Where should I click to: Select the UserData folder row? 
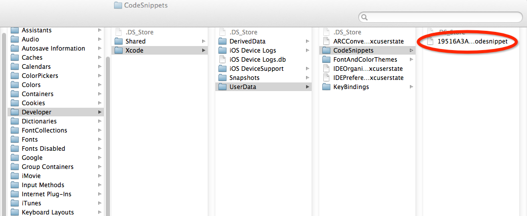point(263,87)
